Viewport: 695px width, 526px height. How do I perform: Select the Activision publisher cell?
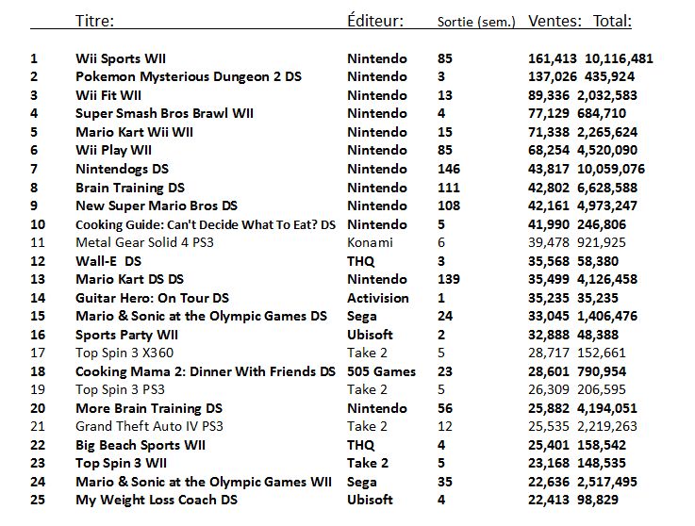point(377,298)
